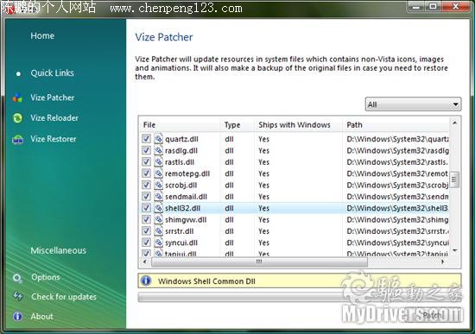This screenshot has height=334, width=475.
Task: Open Vize Restorer from sidebar
Action: coord(54,139)
